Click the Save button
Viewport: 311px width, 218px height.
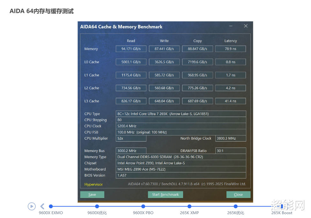coord(92,194)
